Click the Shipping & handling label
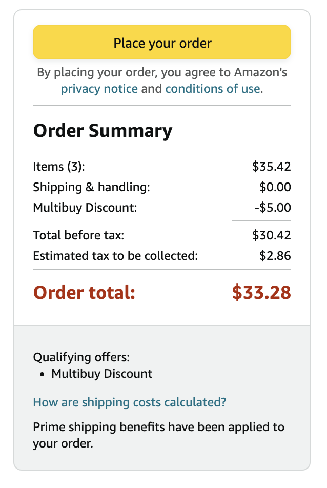Image resolution: width=327 pixels, height=488 pixels. [91, 187]
